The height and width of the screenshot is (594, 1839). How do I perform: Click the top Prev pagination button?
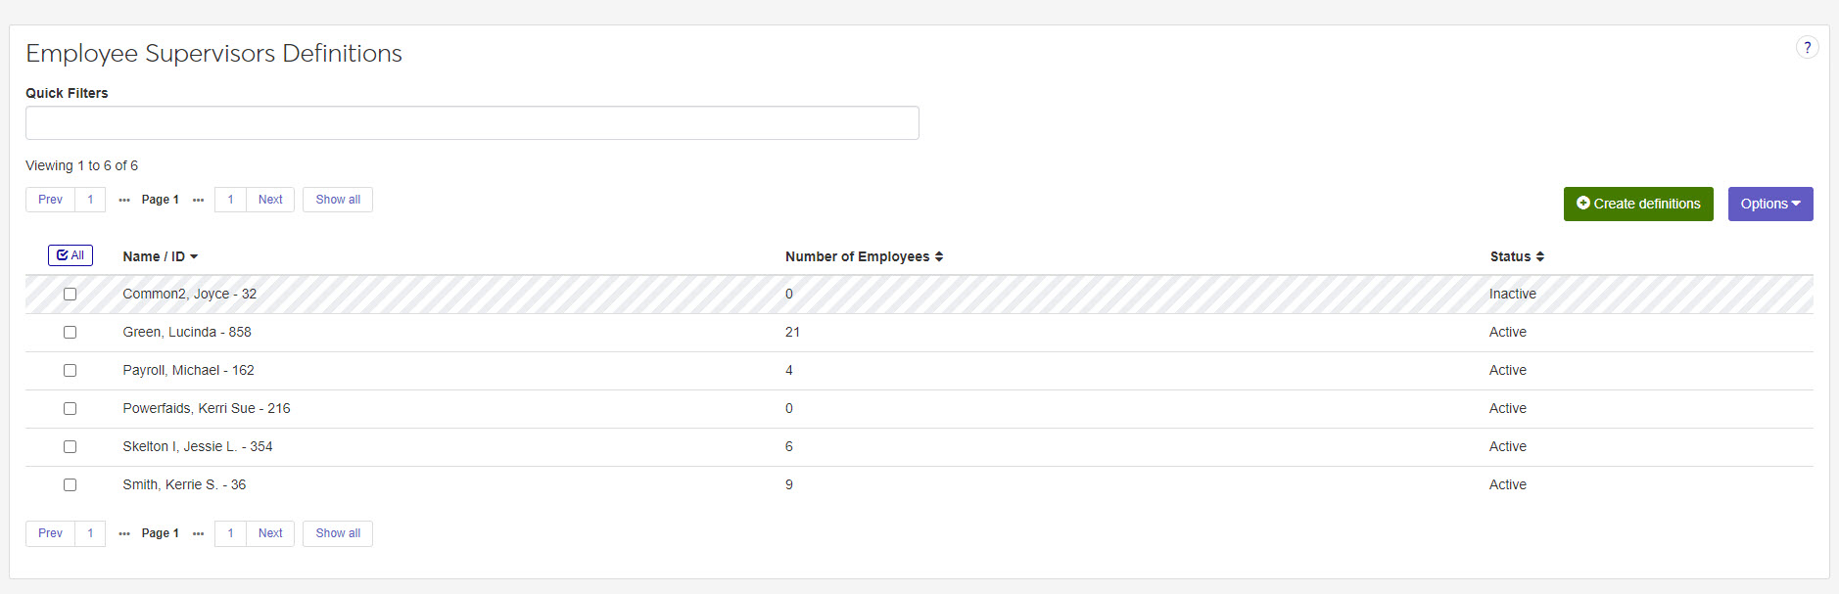tap(50, 200)
